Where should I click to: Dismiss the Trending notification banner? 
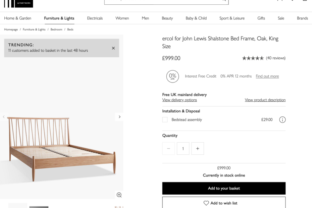tap(113, 48)
